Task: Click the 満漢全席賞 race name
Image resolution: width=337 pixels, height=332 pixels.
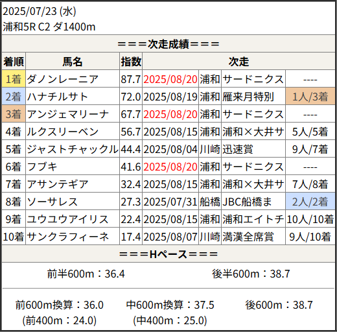Action: [248, 237]
